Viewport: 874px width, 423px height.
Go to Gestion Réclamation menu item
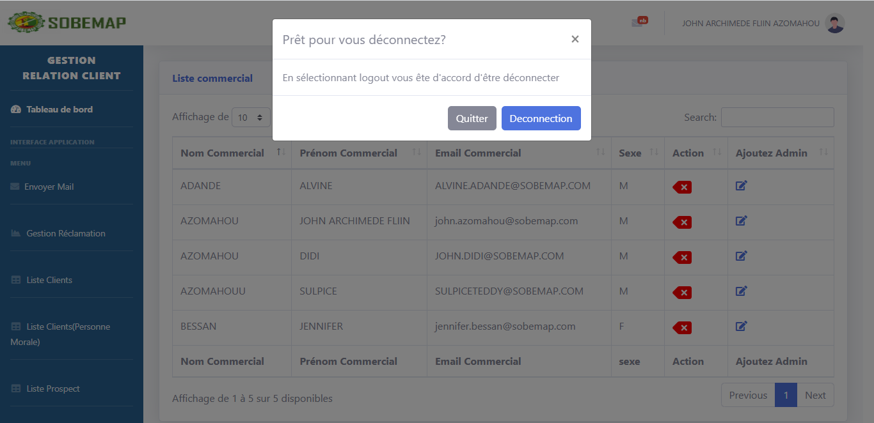[65, 233]
